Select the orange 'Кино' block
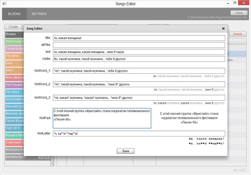Viewport: 251px width, 175px height. 14,63
